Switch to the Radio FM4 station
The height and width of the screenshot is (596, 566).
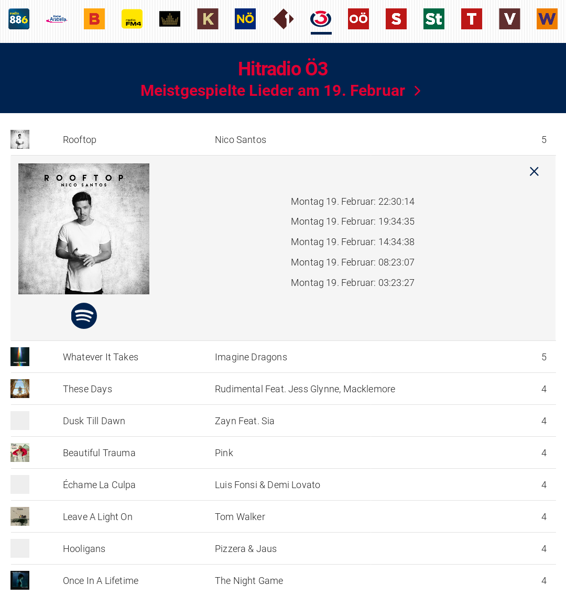tap(132, 19)
